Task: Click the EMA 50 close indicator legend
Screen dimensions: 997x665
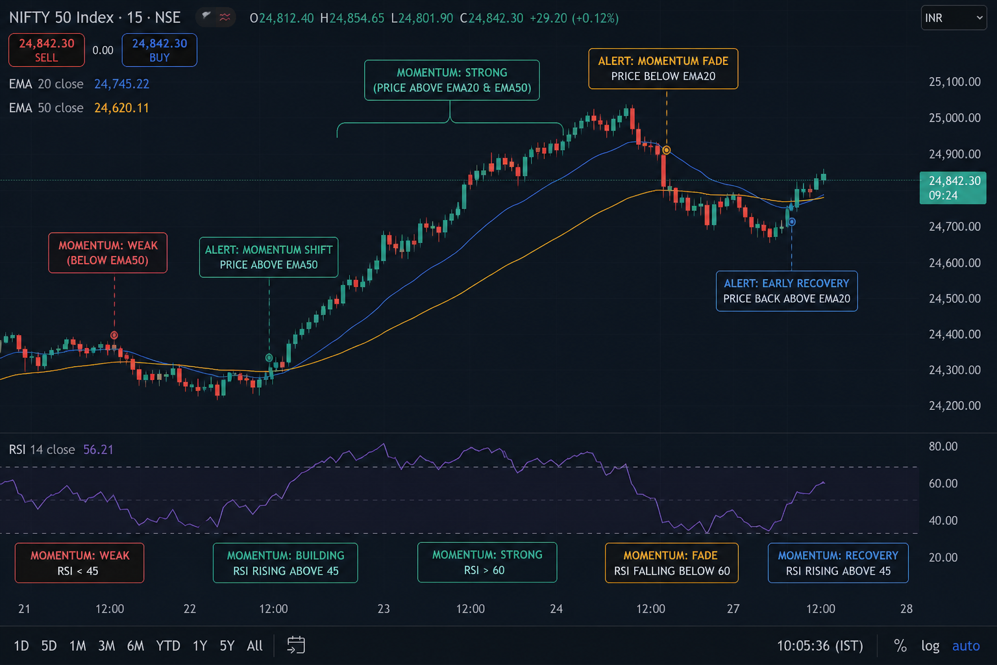Action: tap(46, 108)
